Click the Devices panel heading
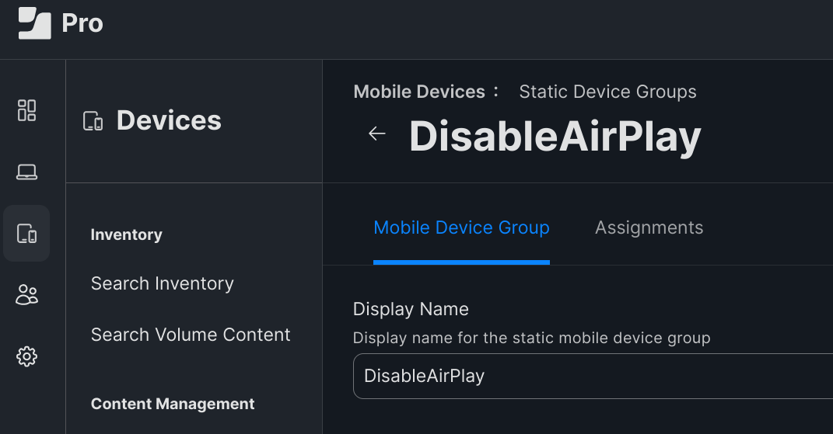Image resolution: width=833 pixels, height=434 pixels. point(169,120)
